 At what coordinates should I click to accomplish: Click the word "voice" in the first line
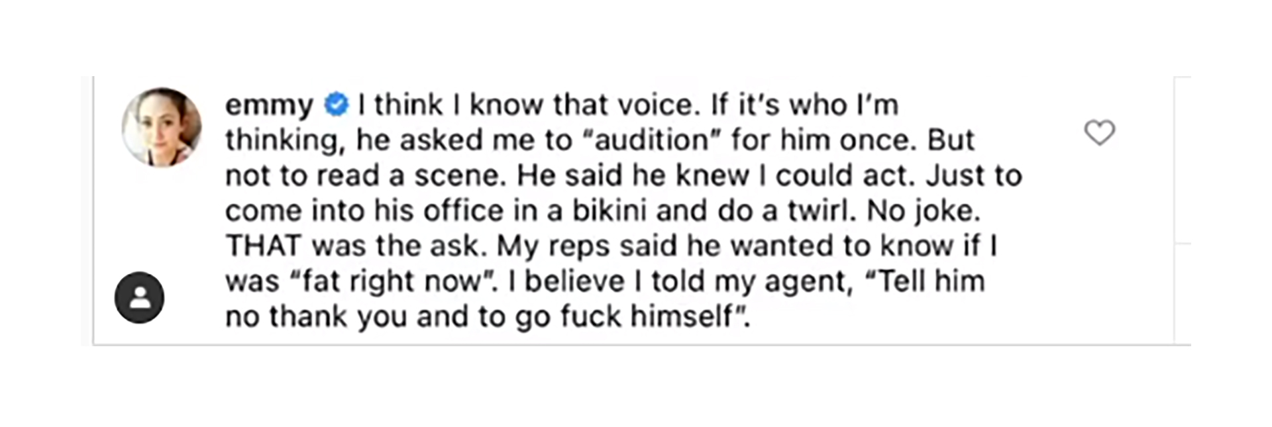(x=655, y=105)
